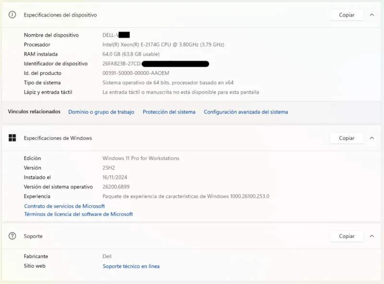Select the RAM instalada label
This screenshot has width=384, height=284.
pos(41,54)
